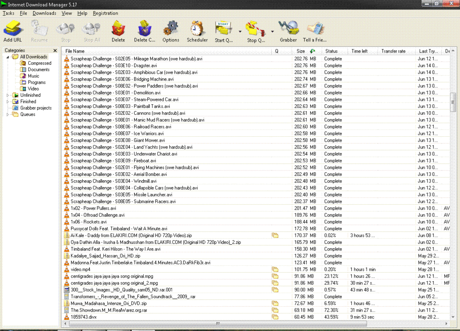The height and width of the screenshot is (331, 460).
Task: Open the Grabber tool icon
Action: [x=288, y=31]
